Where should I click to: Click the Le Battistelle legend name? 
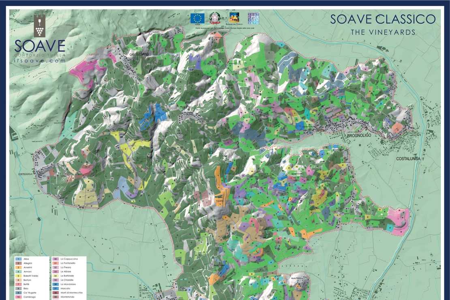(x=67, y=276)
